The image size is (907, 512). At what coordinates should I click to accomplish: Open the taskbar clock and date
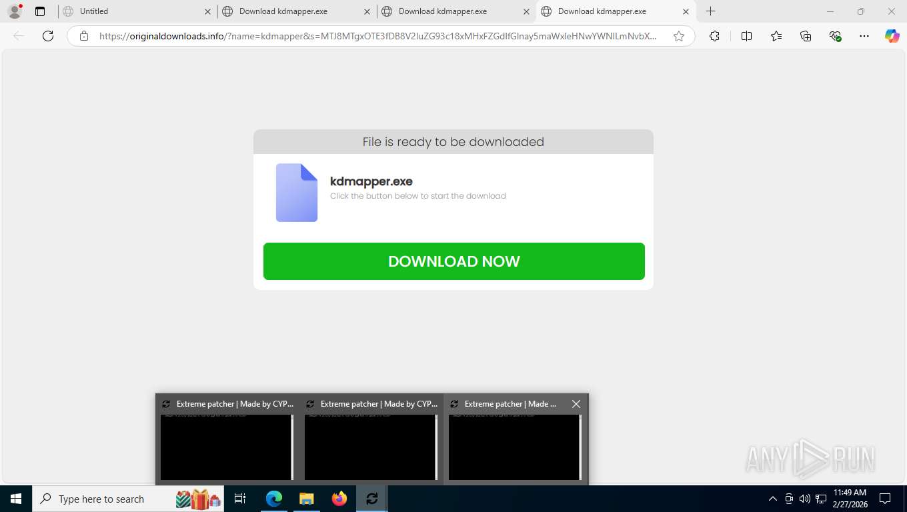click(850, 499)
